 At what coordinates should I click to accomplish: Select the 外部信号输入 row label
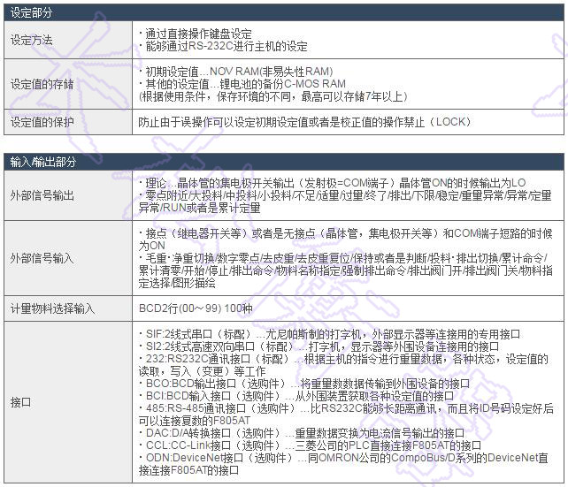pos(42,258)
